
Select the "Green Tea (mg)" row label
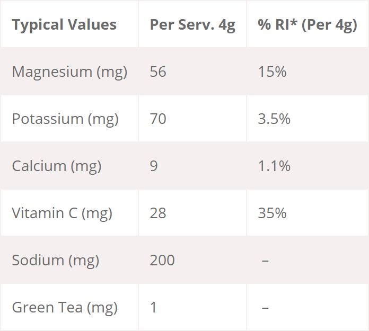(x=65, y=308)
